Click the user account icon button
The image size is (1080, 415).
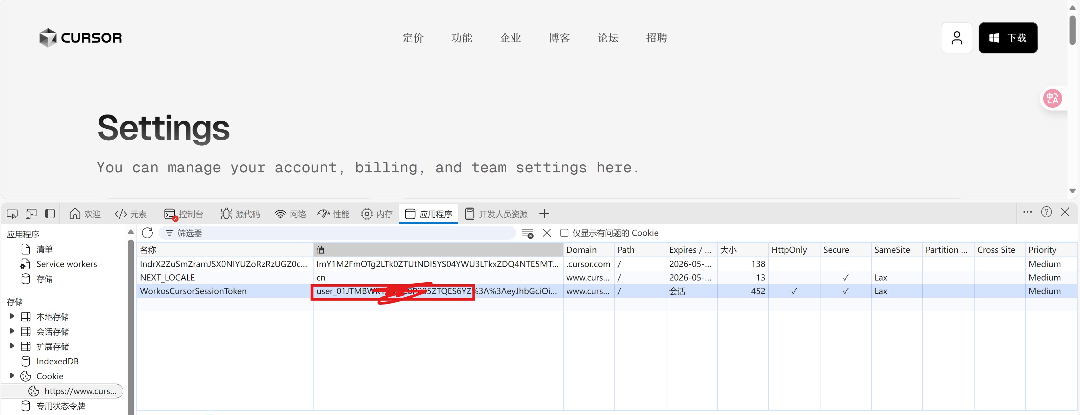(x=956, y=38)
